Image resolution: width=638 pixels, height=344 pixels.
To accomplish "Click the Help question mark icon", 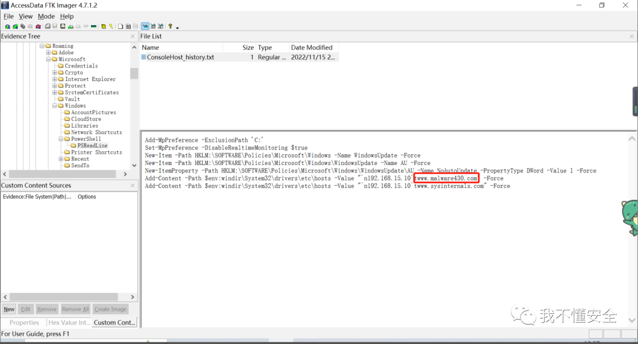I will coord(170,27).
